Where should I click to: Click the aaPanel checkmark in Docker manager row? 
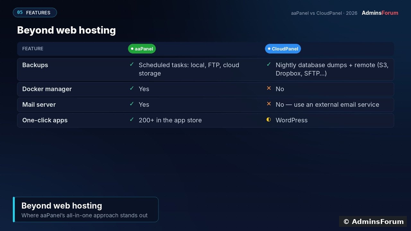[x=132, y=88]
